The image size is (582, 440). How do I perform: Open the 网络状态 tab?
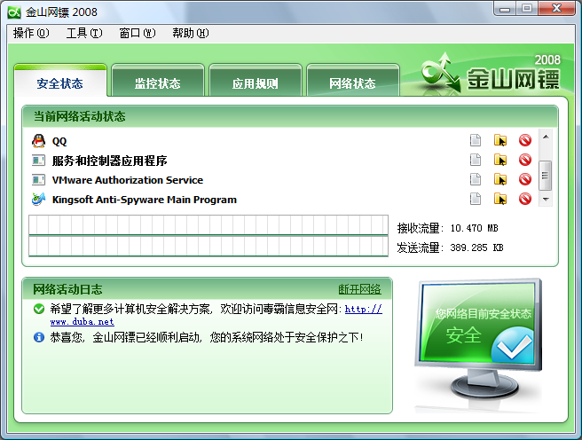pyautogui.click(x=352, y=84)
